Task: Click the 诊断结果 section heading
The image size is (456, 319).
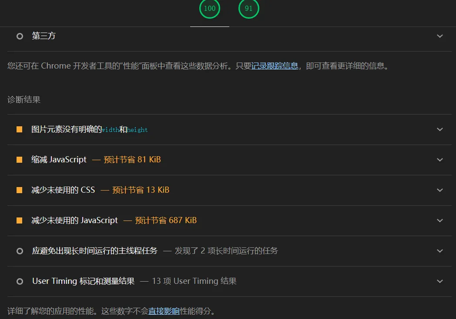Action: click(x=24, y=100)
